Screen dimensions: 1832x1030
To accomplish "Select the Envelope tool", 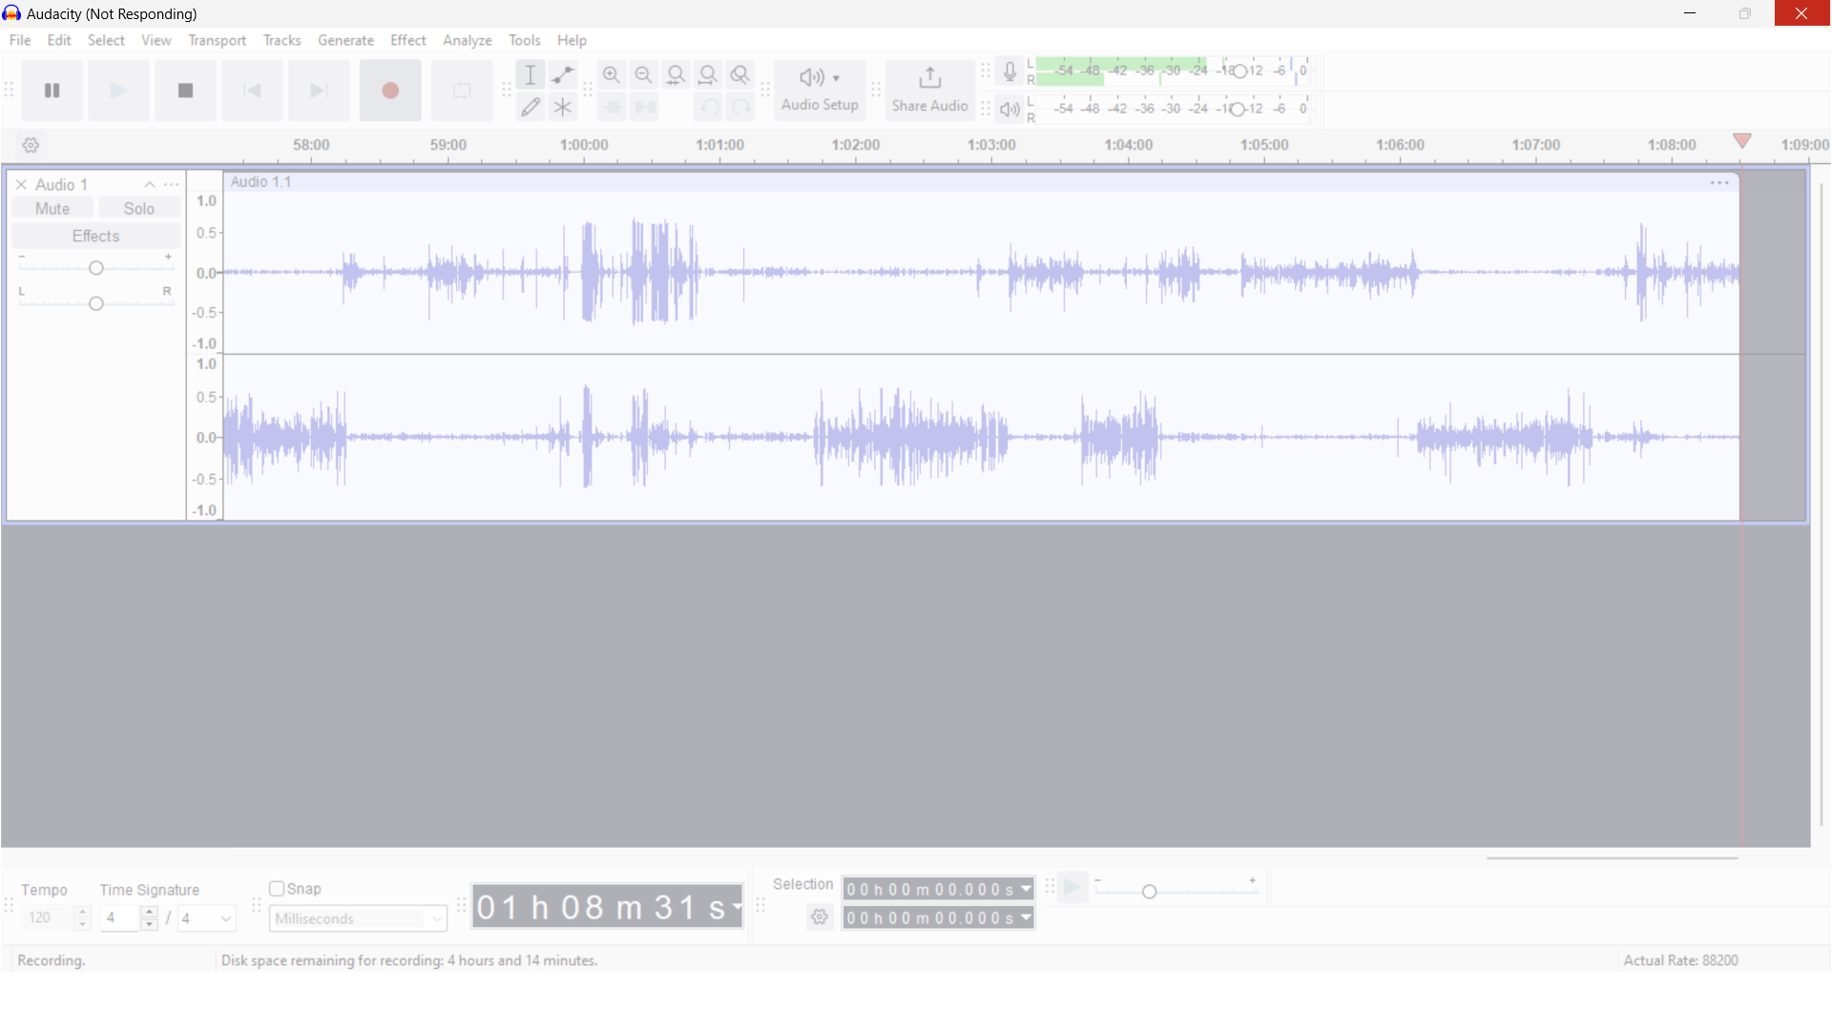I will click(563, 75).
